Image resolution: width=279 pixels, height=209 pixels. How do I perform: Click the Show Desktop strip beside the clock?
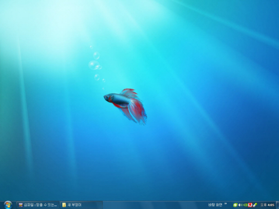coord(277,205)
